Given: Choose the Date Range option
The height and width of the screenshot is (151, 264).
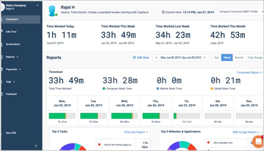Looking at the screenshot, I should (254, 58).
